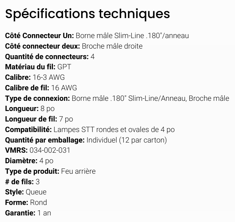Click the Type de connexion label
Screen dimensions: 235x222
click(37, 98)
